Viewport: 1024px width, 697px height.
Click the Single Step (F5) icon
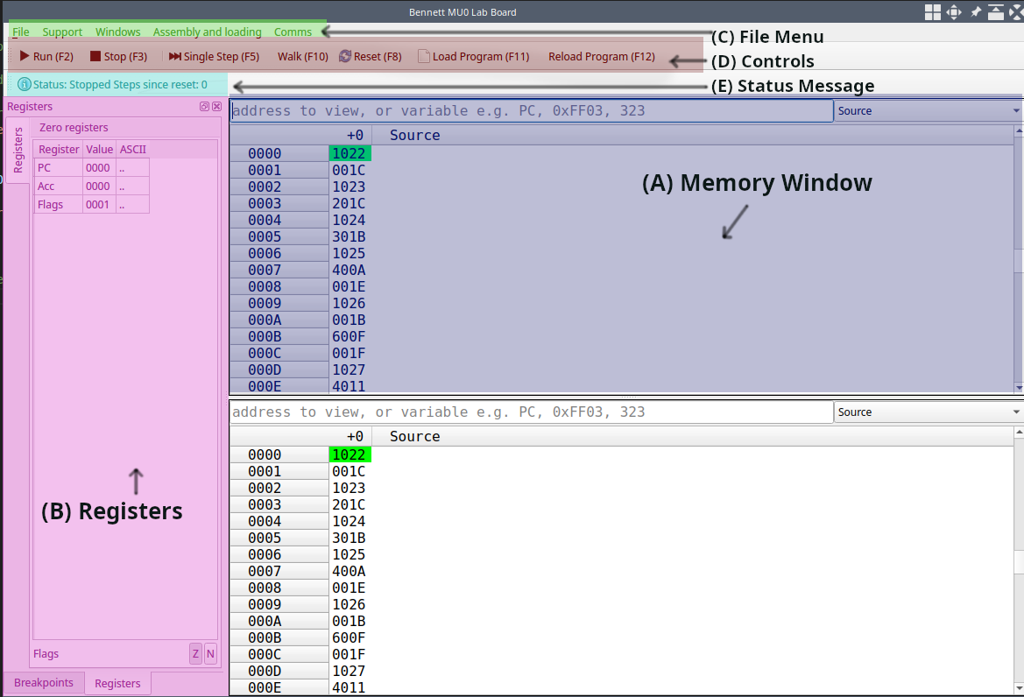click(x=175, y=57)
